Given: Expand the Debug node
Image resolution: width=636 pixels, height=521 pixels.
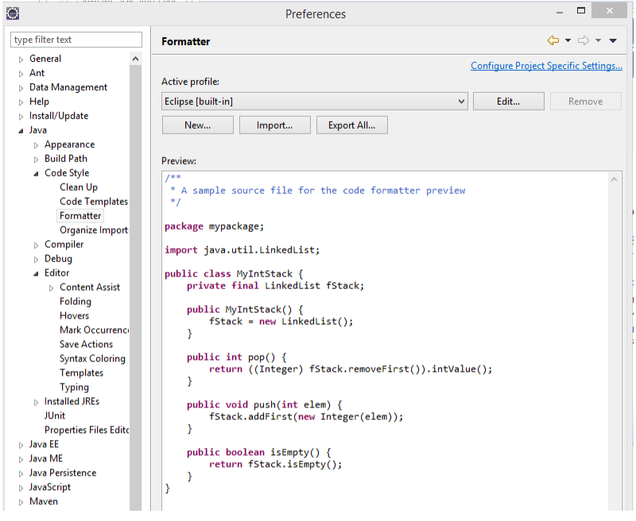Looking at the screenshot, I should (x=36, y=259).
